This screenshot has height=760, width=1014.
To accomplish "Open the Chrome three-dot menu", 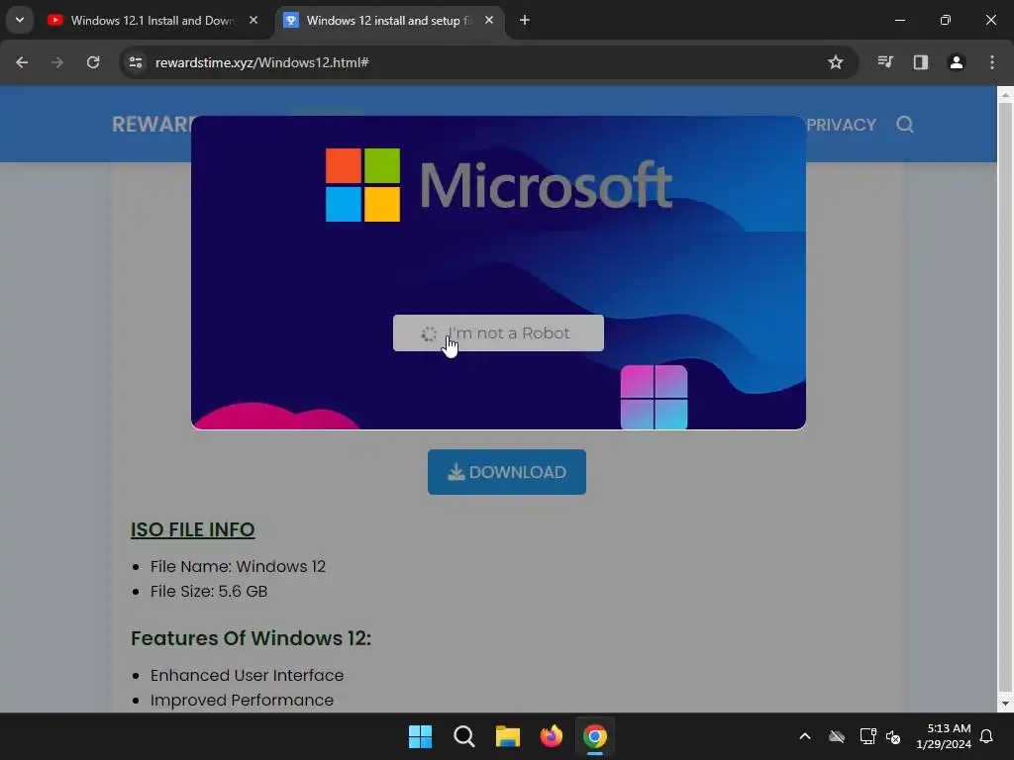I will click(x=992, y=62).
